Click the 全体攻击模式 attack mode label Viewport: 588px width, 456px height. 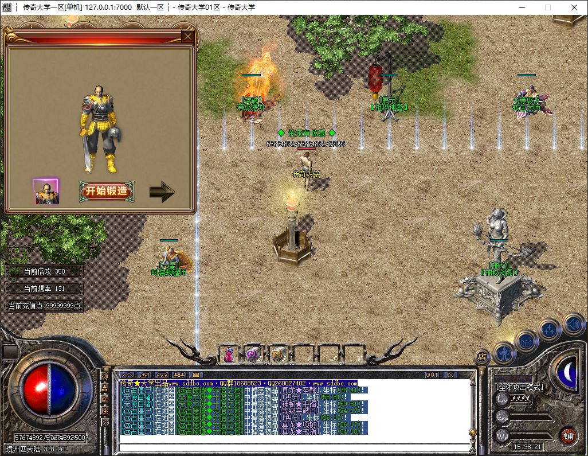click(x=519, y=387)
